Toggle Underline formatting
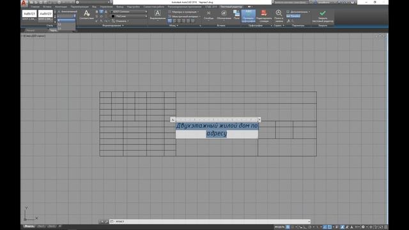 point(96,17)
